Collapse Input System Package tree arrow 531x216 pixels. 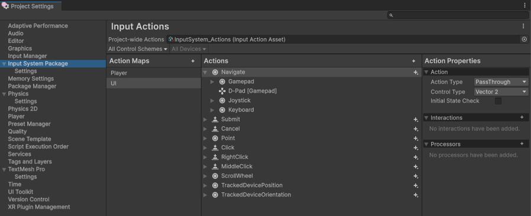(4, 64)
